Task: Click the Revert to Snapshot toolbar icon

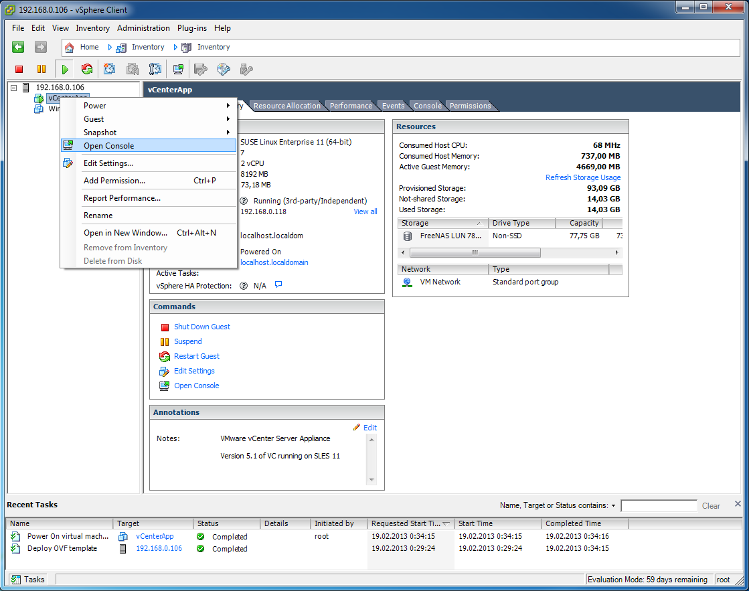Action: point(133,70)
